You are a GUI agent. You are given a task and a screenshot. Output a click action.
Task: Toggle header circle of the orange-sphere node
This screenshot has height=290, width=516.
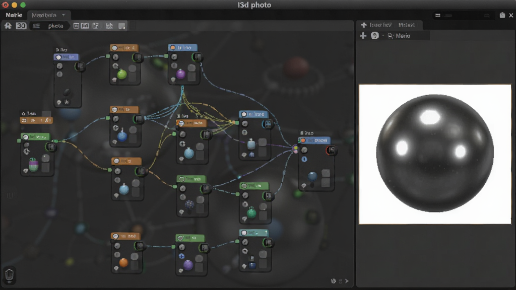pos(115,237)
